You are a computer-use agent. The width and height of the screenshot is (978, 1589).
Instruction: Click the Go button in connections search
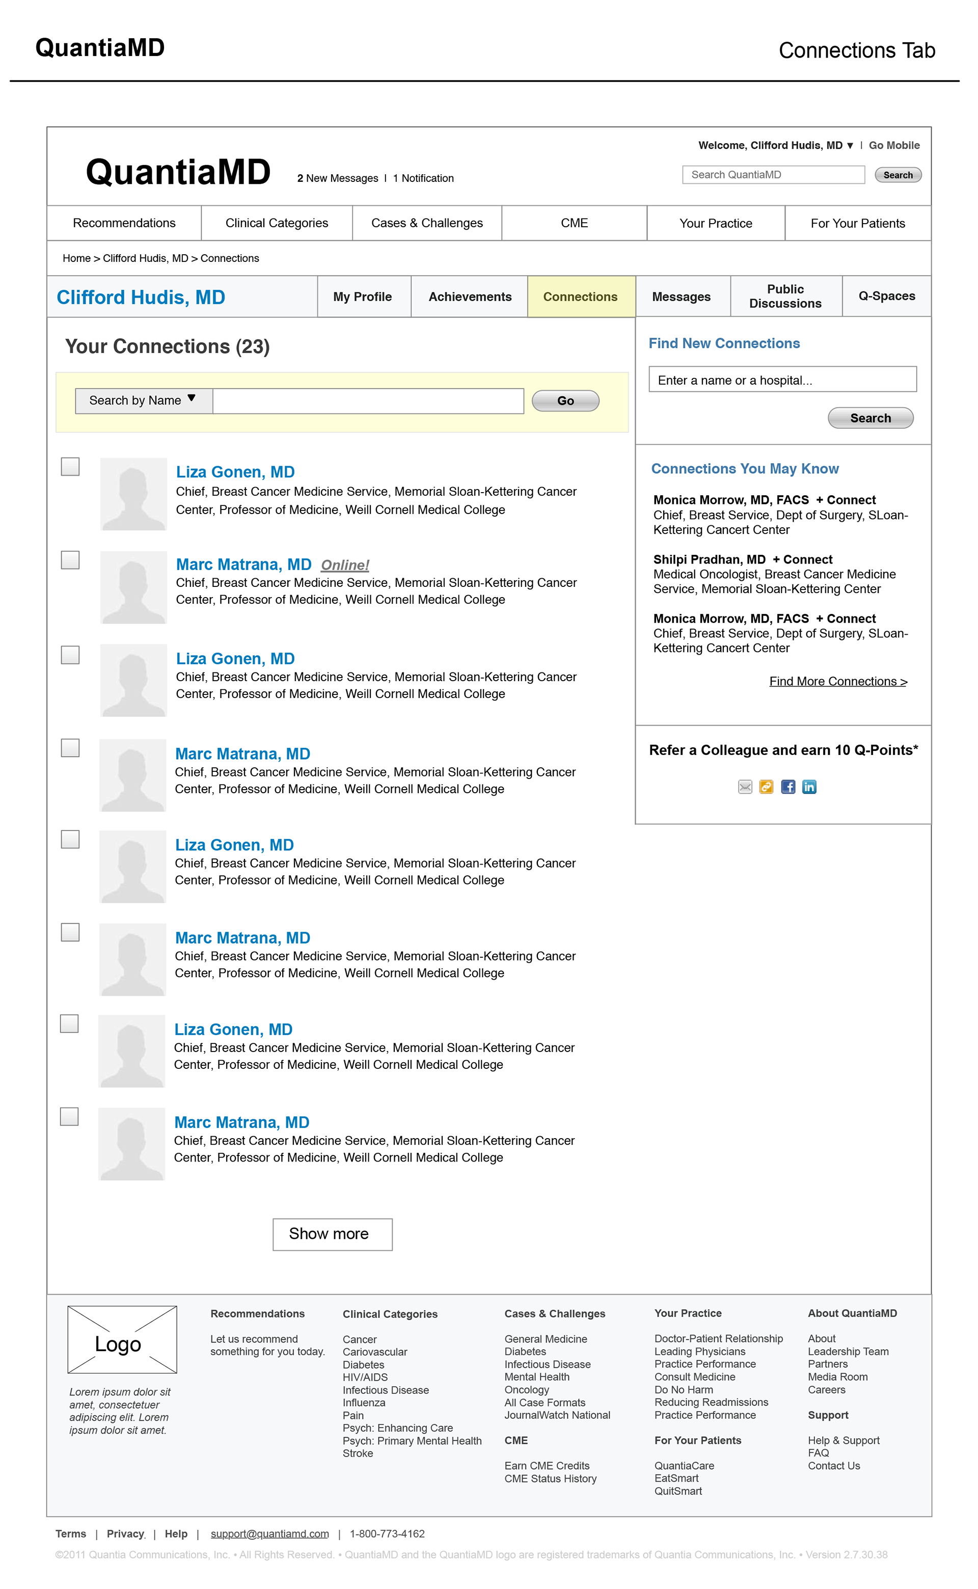click(x=565, y=401)
